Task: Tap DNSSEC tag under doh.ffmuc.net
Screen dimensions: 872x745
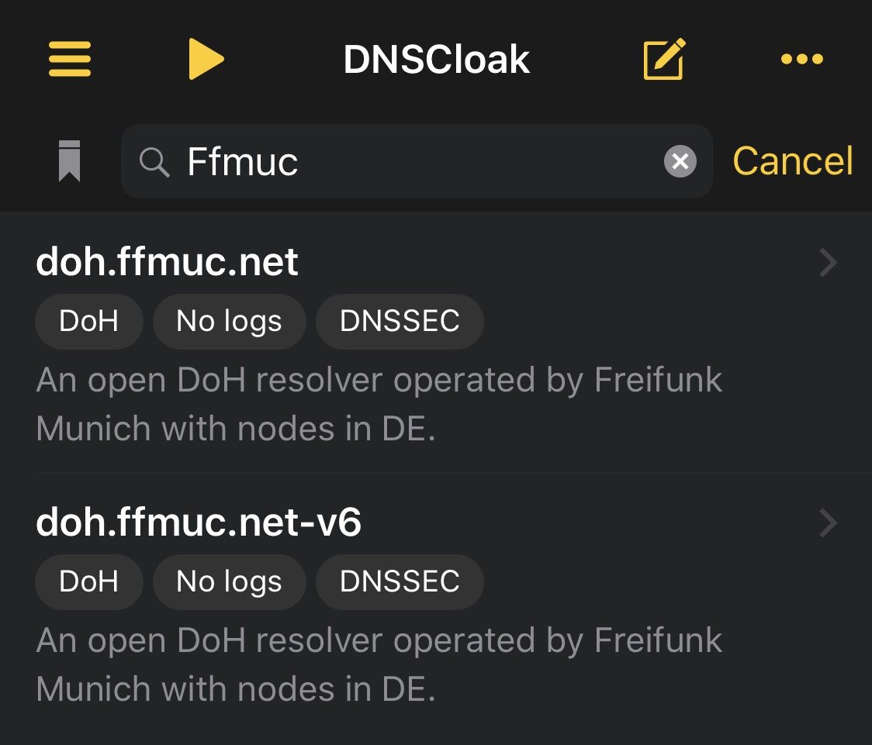Action: point(400,321)
